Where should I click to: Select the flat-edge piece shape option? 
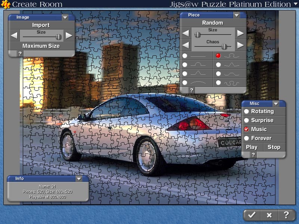pos(186,56)
